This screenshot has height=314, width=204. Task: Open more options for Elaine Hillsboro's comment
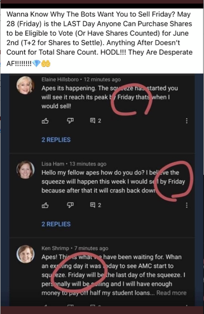click(x=187, y=121)
